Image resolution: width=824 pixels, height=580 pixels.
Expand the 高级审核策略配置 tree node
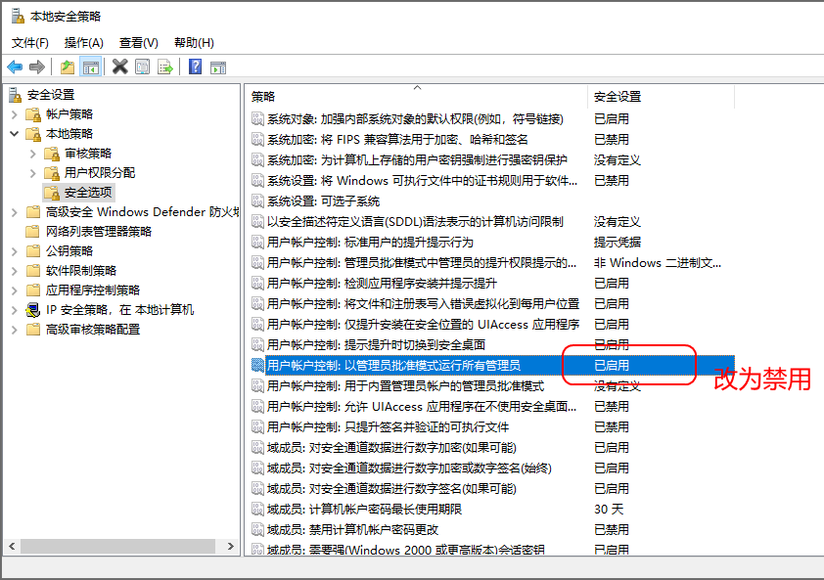[14, 330]
